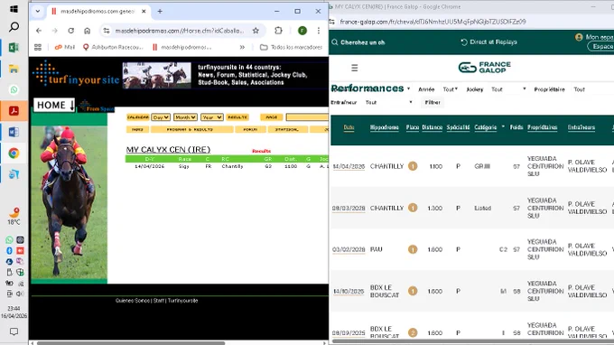The image size is (614, 345).
Task: Click the yellow search input field
Action: (x=307, y=117)
